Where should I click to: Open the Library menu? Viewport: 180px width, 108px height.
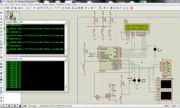(x=52, y=4)
